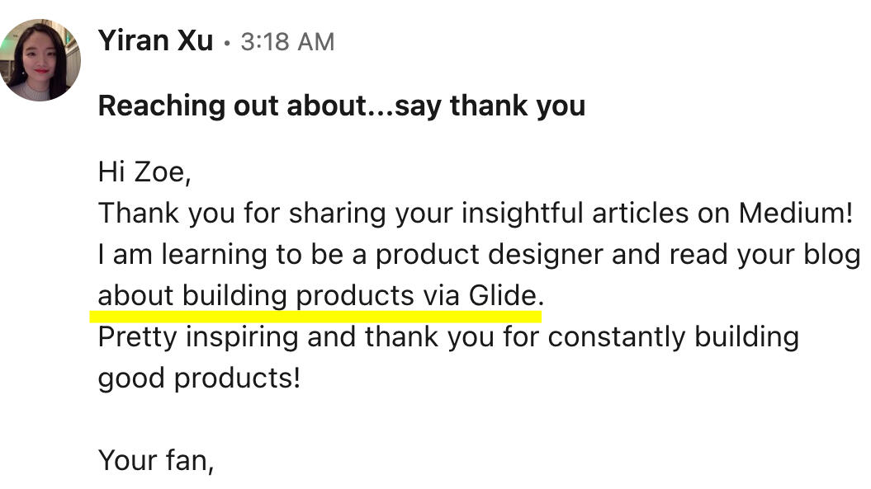The height and width of the screenshot is (489, 871).
Task: Click the word 'Glide' in the message
Action: pyautogui.click(x=502, y=296)
